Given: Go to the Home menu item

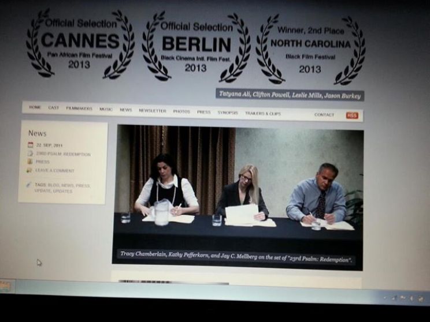Looking at the screenshot, I should click(35, 107).
